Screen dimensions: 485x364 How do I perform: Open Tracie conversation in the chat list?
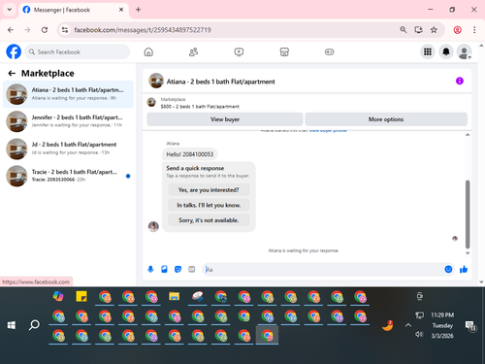pyautogui.click(x=68, y=176)
